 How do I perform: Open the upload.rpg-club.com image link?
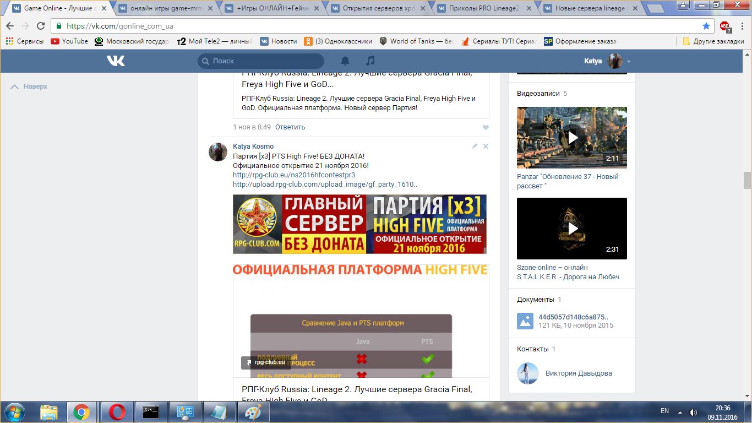click(x=325, y=185)
